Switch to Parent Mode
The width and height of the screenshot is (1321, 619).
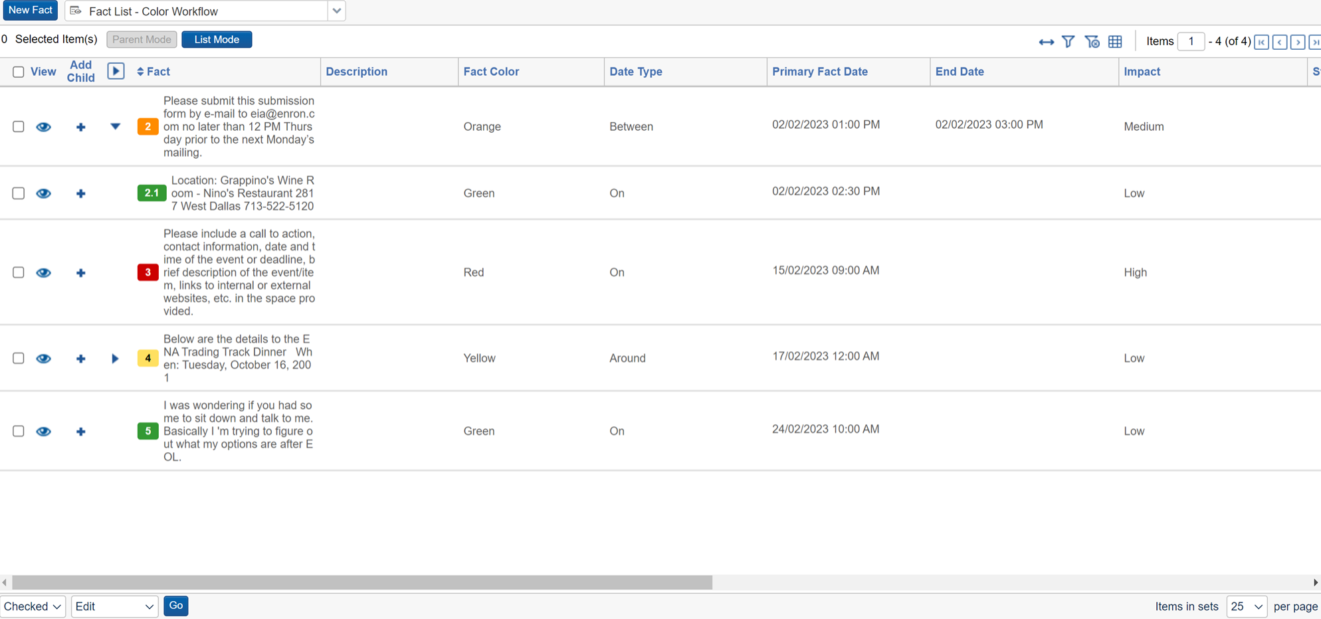click(x=141, y=39)
